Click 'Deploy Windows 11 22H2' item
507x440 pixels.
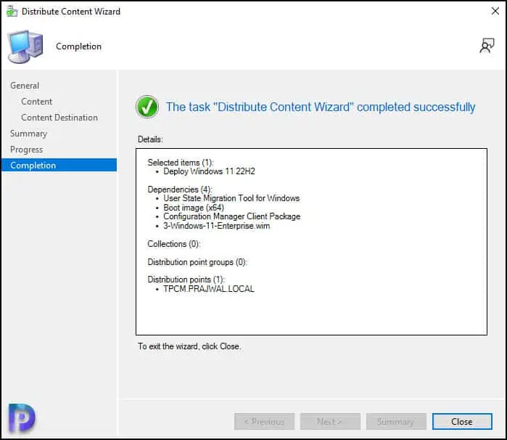click(x=209, y=171)
